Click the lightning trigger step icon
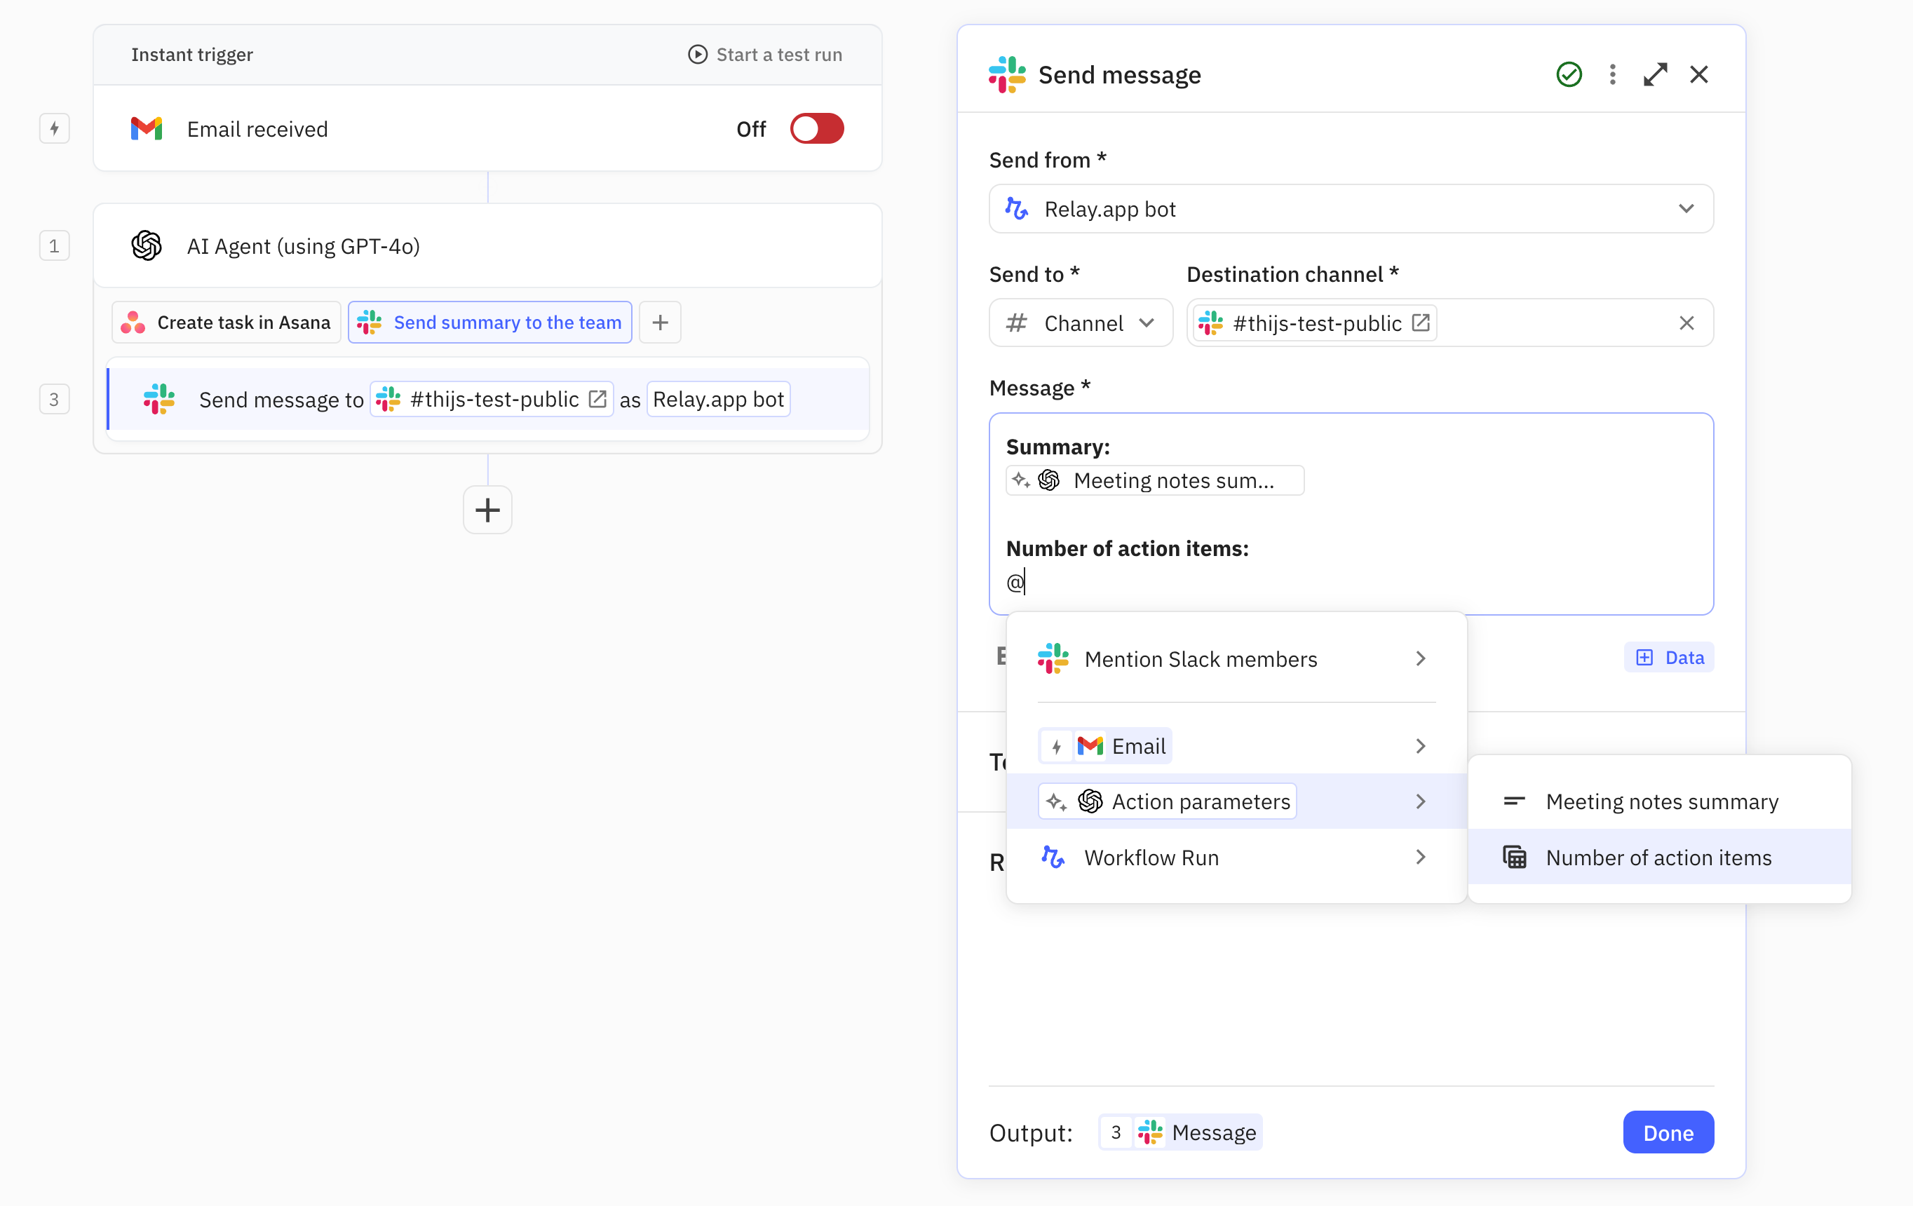The height and width of the screenshot is (1206, 1913). [x=54, y=129]
